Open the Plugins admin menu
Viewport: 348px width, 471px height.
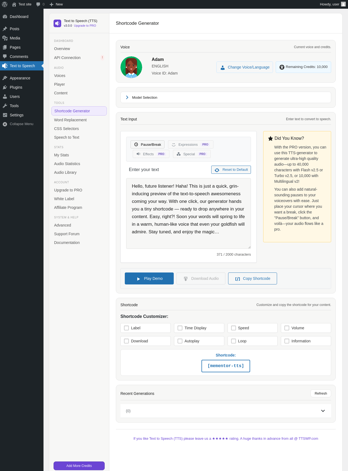coord(16,87)
